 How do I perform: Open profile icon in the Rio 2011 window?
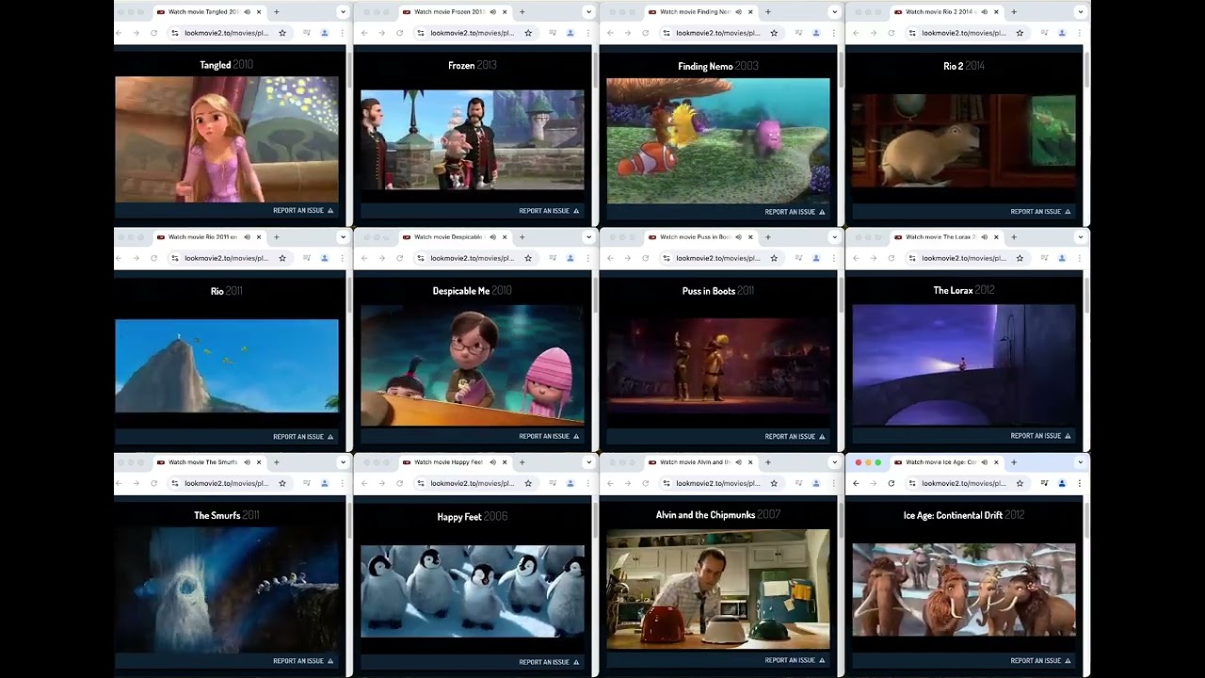point(325,258)
